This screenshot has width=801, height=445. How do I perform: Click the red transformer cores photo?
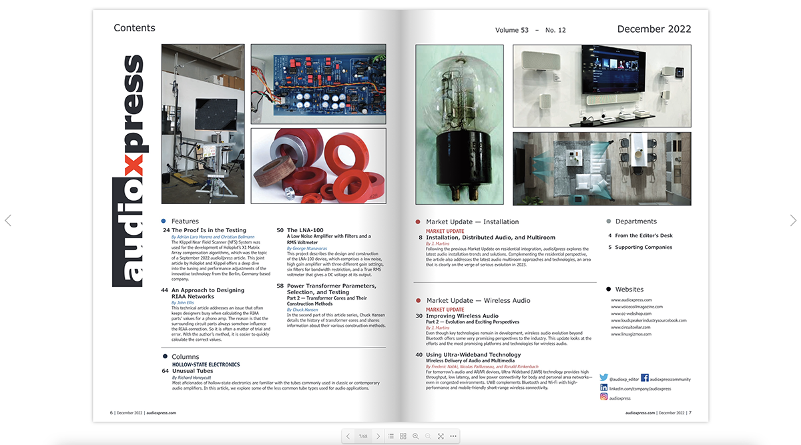point(318,166)
